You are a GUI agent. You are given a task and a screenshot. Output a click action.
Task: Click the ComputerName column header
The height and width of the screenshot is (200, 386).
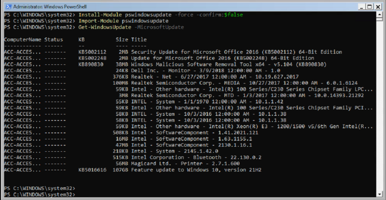[x=23, y=40]
